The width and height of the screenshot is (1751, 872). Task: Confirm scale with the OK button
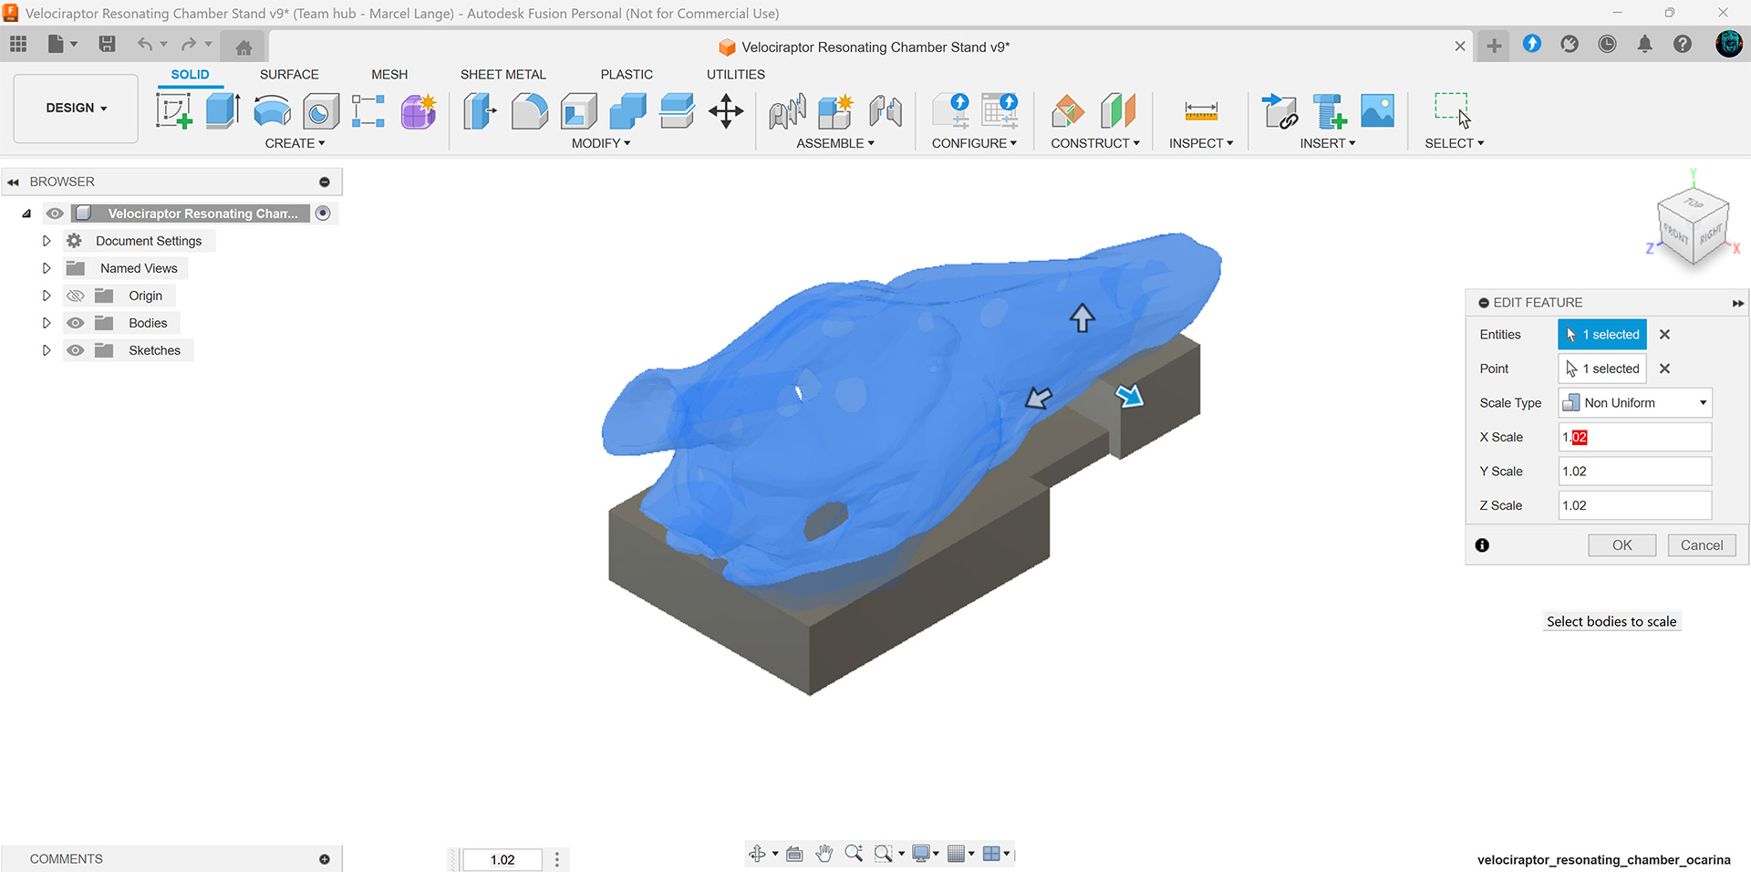point(1621,545)
